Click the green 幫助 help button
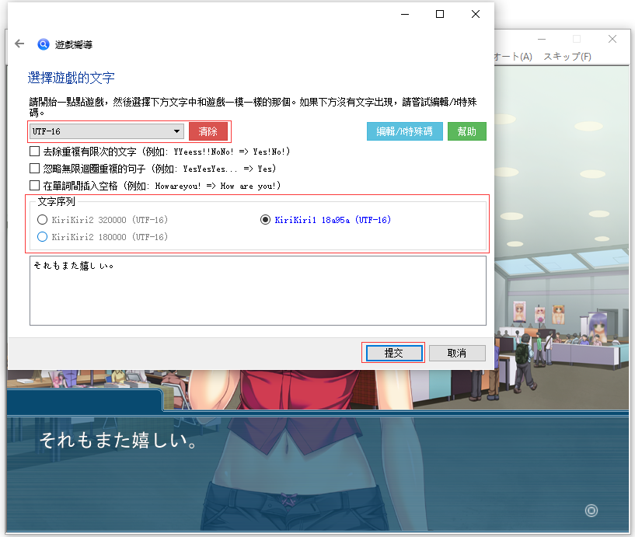Viewport: 635px width, 537px height. click(x=466, y=131)
